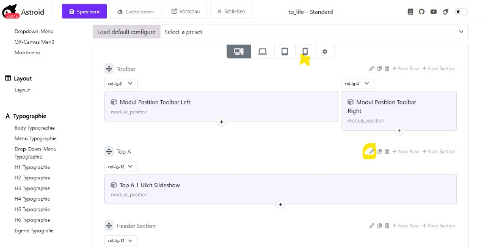Viewport: 488px width, 247px height.
Task: Open Mobilmenü sidebar item
Action: pos(27,52)
